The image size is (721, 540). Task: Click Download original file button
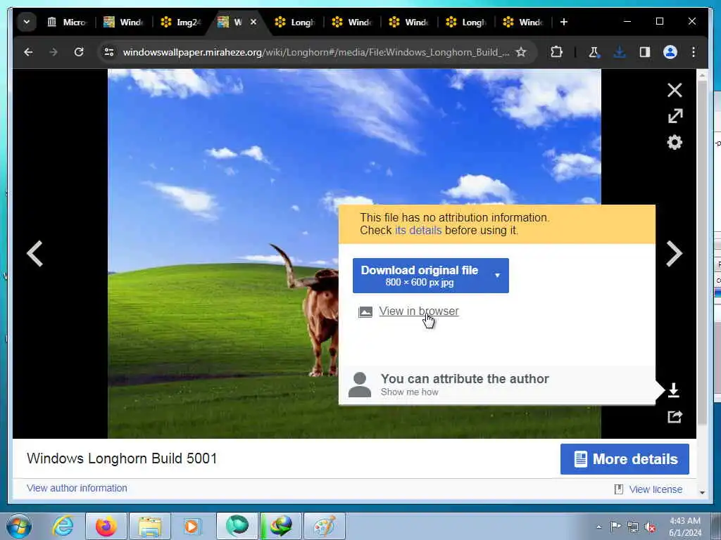tap(420, 276)
